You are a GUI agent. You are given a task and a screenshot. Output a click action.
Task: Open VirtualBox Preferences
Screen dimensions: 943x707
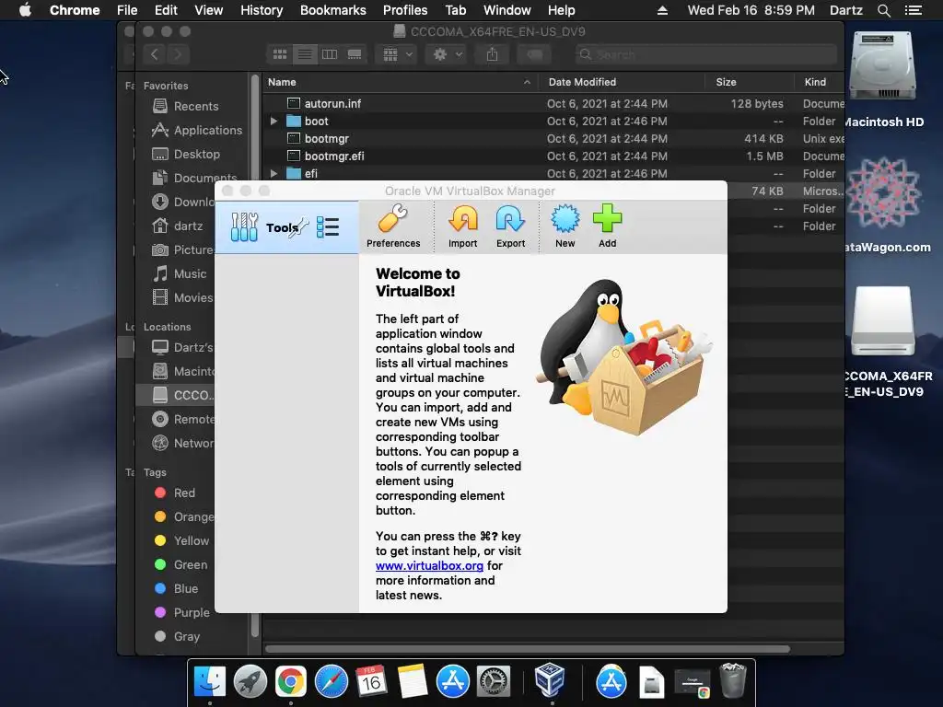point(392,226)
